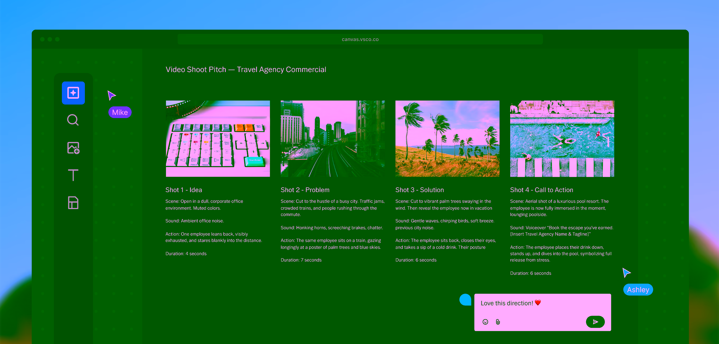The image size is (719, 344).
Task: Select the AI sparkle tool in sidebar
Action: pyautogui.click(x=73, y=93)
